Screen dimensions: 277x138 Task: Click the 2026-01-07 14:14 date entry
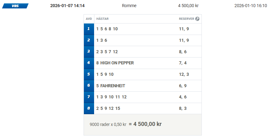pyautogui.click(x=67, y=6)
